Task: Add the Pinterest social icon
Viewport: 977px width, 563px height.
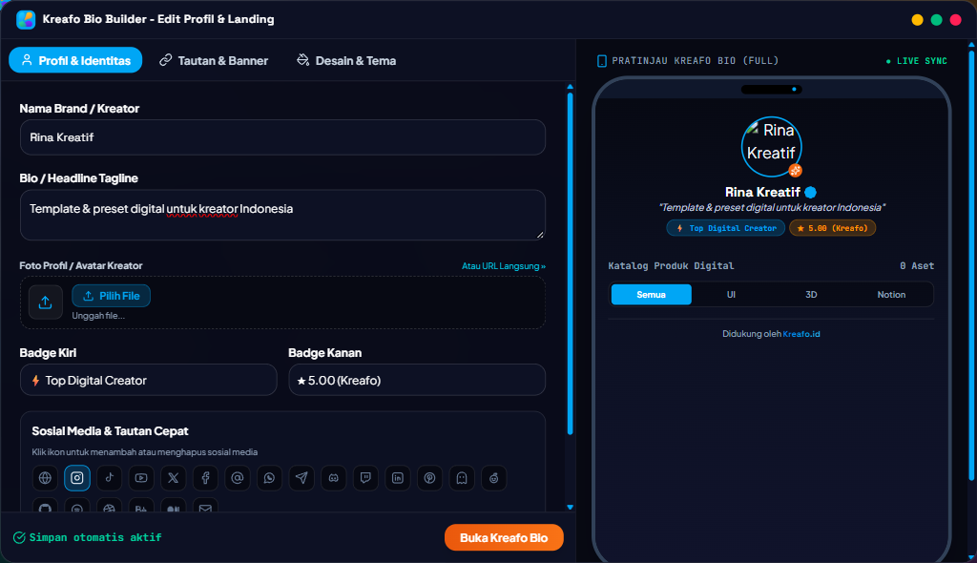Action: click(430, 478)
